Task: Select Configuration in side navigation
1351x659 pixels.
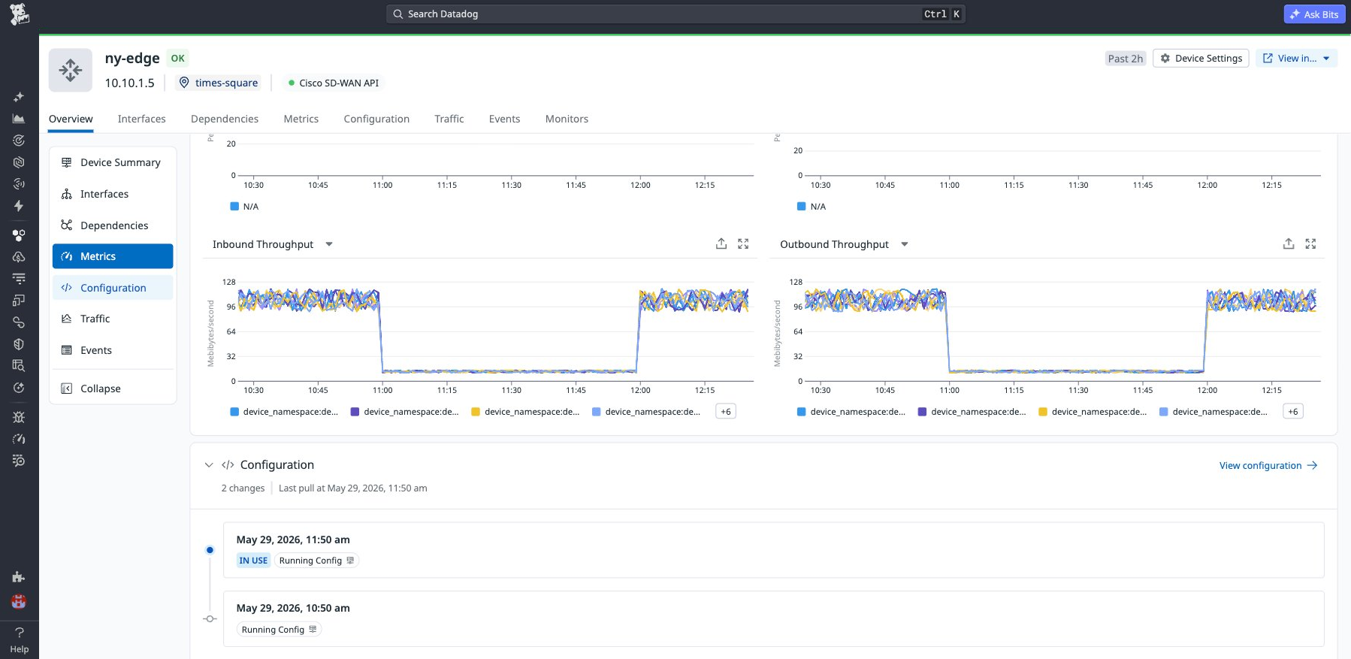Action: coord(113,288)
